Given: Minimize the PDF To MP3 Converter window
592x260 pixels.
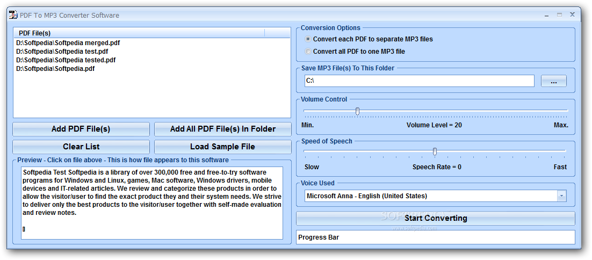Looking at the screenshot, I should (547, 15).
